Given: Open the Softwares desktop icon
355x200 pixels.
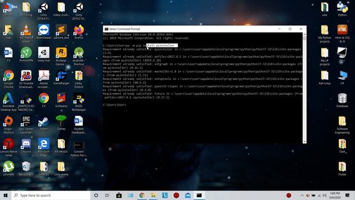Looking at the screenshot, I should [61, 100].
